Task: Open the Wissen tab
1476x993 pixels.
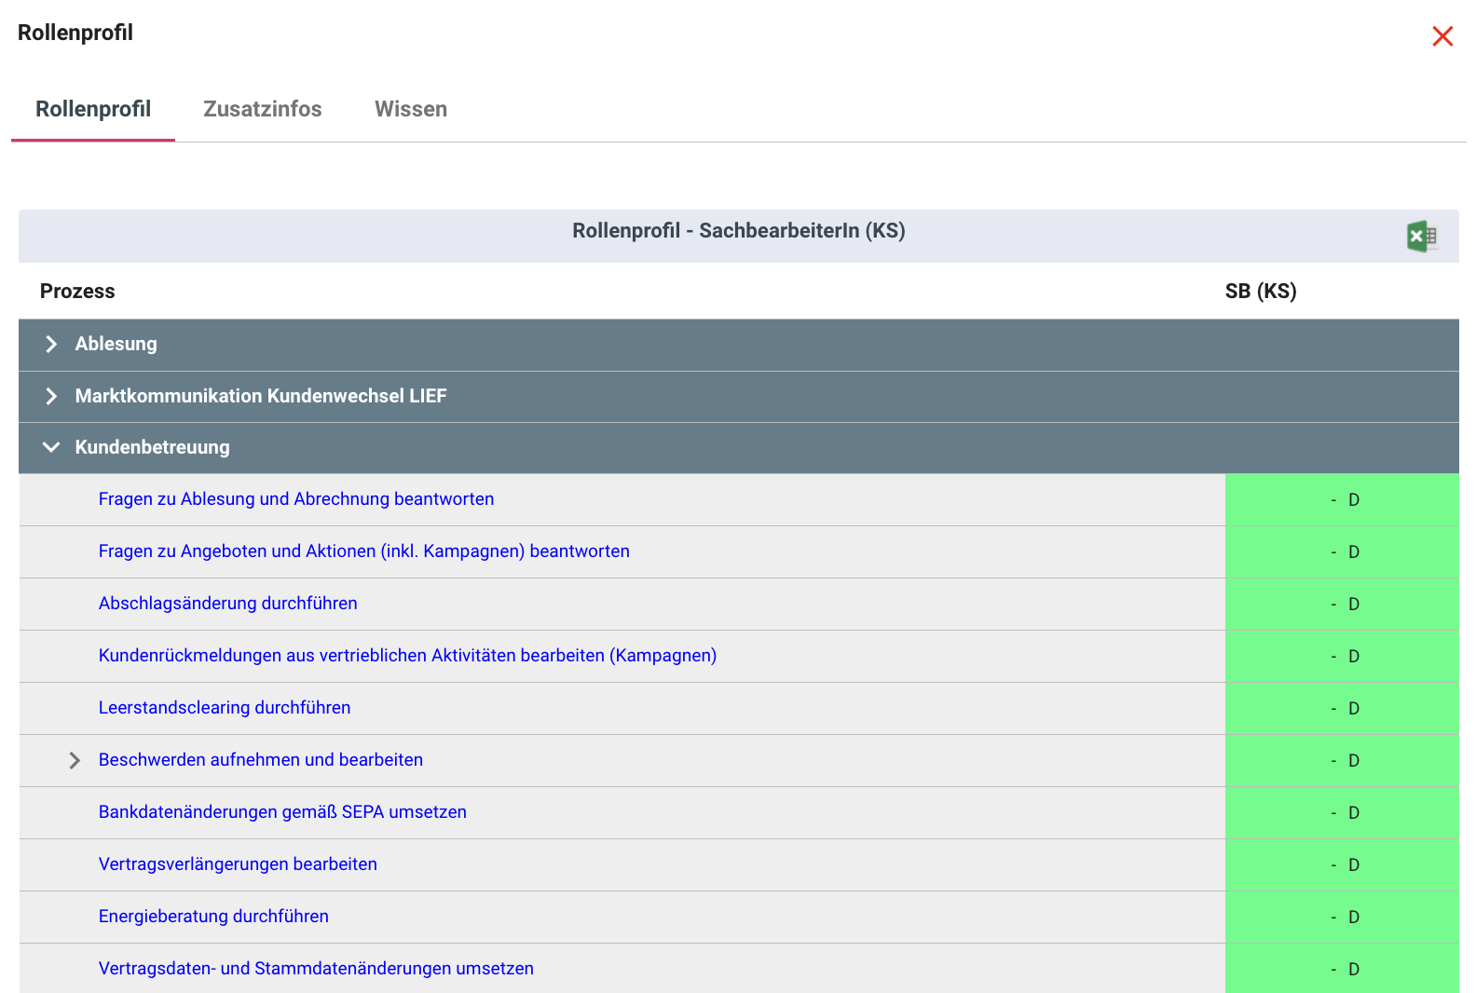Action: click(x=410, y=109)
